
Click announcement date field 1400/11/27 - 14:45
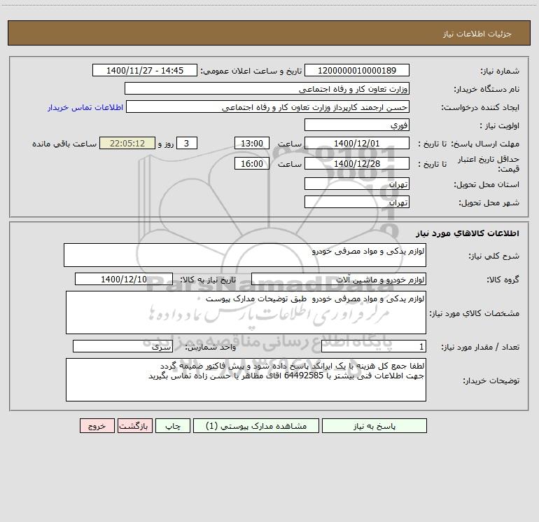click(x=145, y=70)
